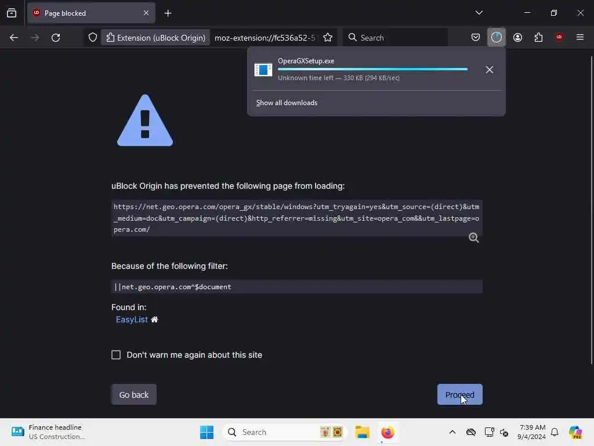The height and width of the screenshot is (446, 594).
Task: Click the Go back button
Action: [x=134, y=394]
